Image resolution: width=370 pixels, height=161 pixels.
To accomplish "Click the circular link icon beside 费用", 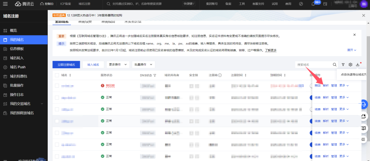I will (x=301, y=4).
